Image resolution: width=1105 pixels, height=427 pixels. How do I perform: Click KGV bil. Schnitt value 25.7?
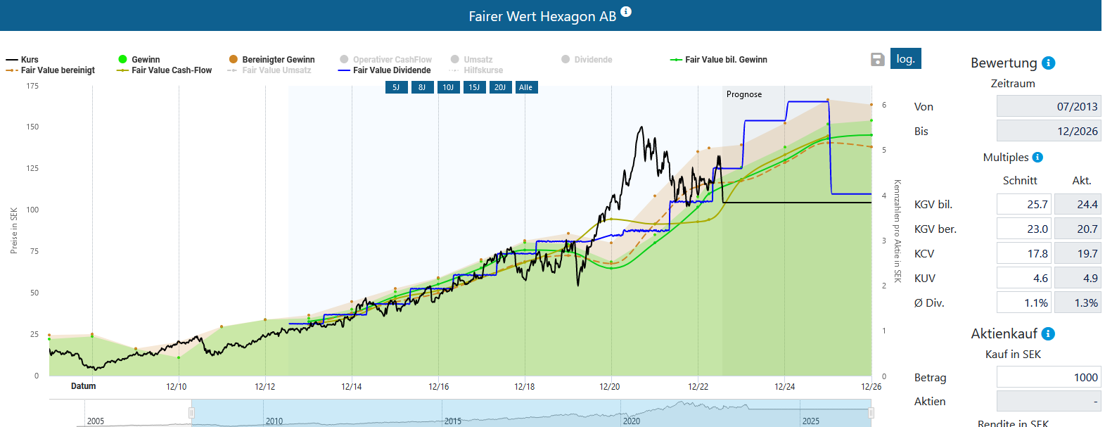[1024, 204]
